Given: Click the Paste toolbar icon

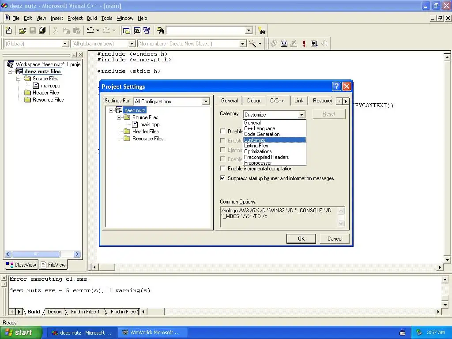Looking at the screenshot, I should click(x=77, y=30).
